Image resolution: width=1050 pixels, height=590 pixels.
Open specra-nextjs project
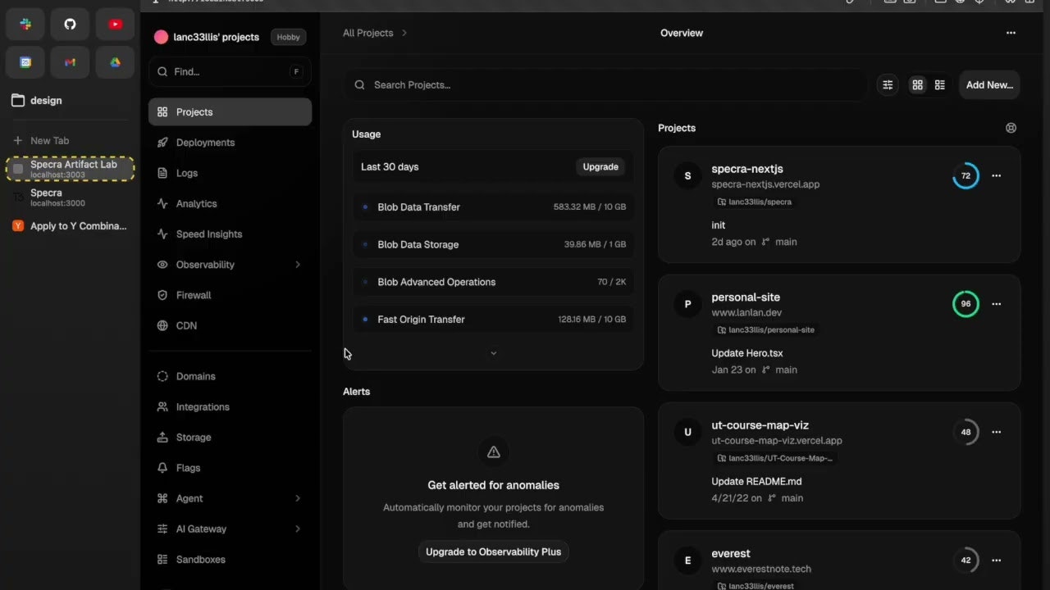747,169
